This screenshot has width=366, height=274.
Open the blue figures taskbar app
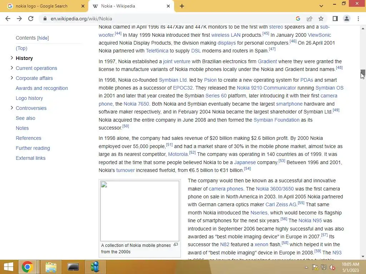[95, 267]
